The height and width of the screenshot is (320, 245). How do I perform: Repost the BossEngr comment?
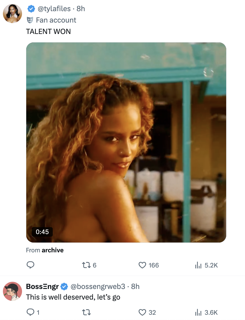pos(86,312)
